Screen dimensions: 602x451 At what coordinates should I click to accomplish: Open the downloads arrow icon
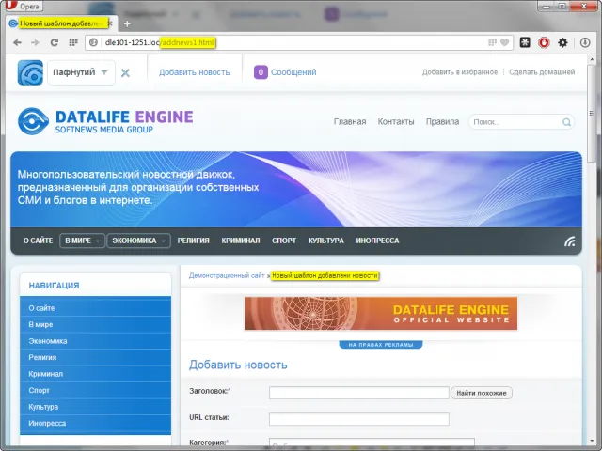point(585,42)
